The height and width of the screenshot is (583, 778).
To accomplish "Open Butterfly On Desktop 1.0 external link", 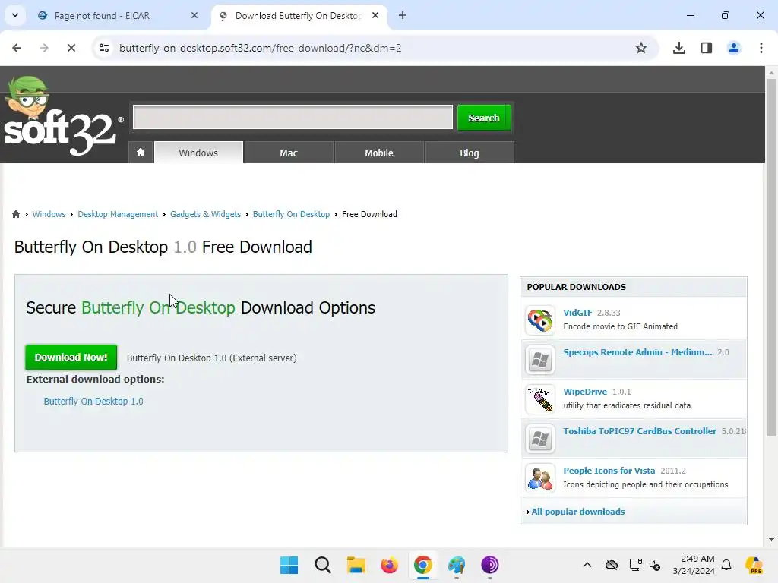I will coord(93,401).
